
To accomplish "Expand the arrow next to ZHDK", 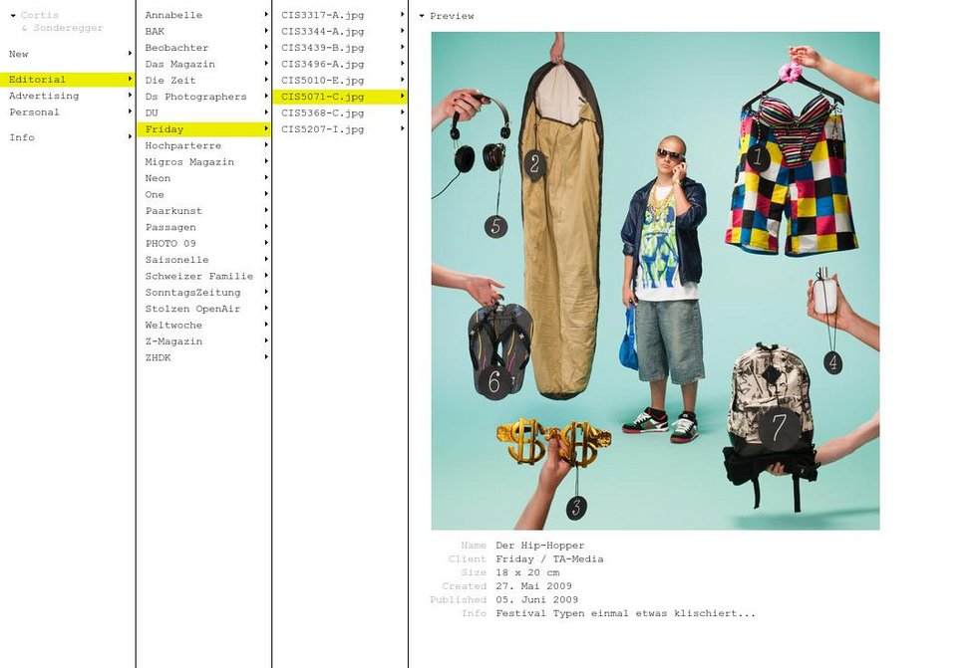I will click(266, 357).
